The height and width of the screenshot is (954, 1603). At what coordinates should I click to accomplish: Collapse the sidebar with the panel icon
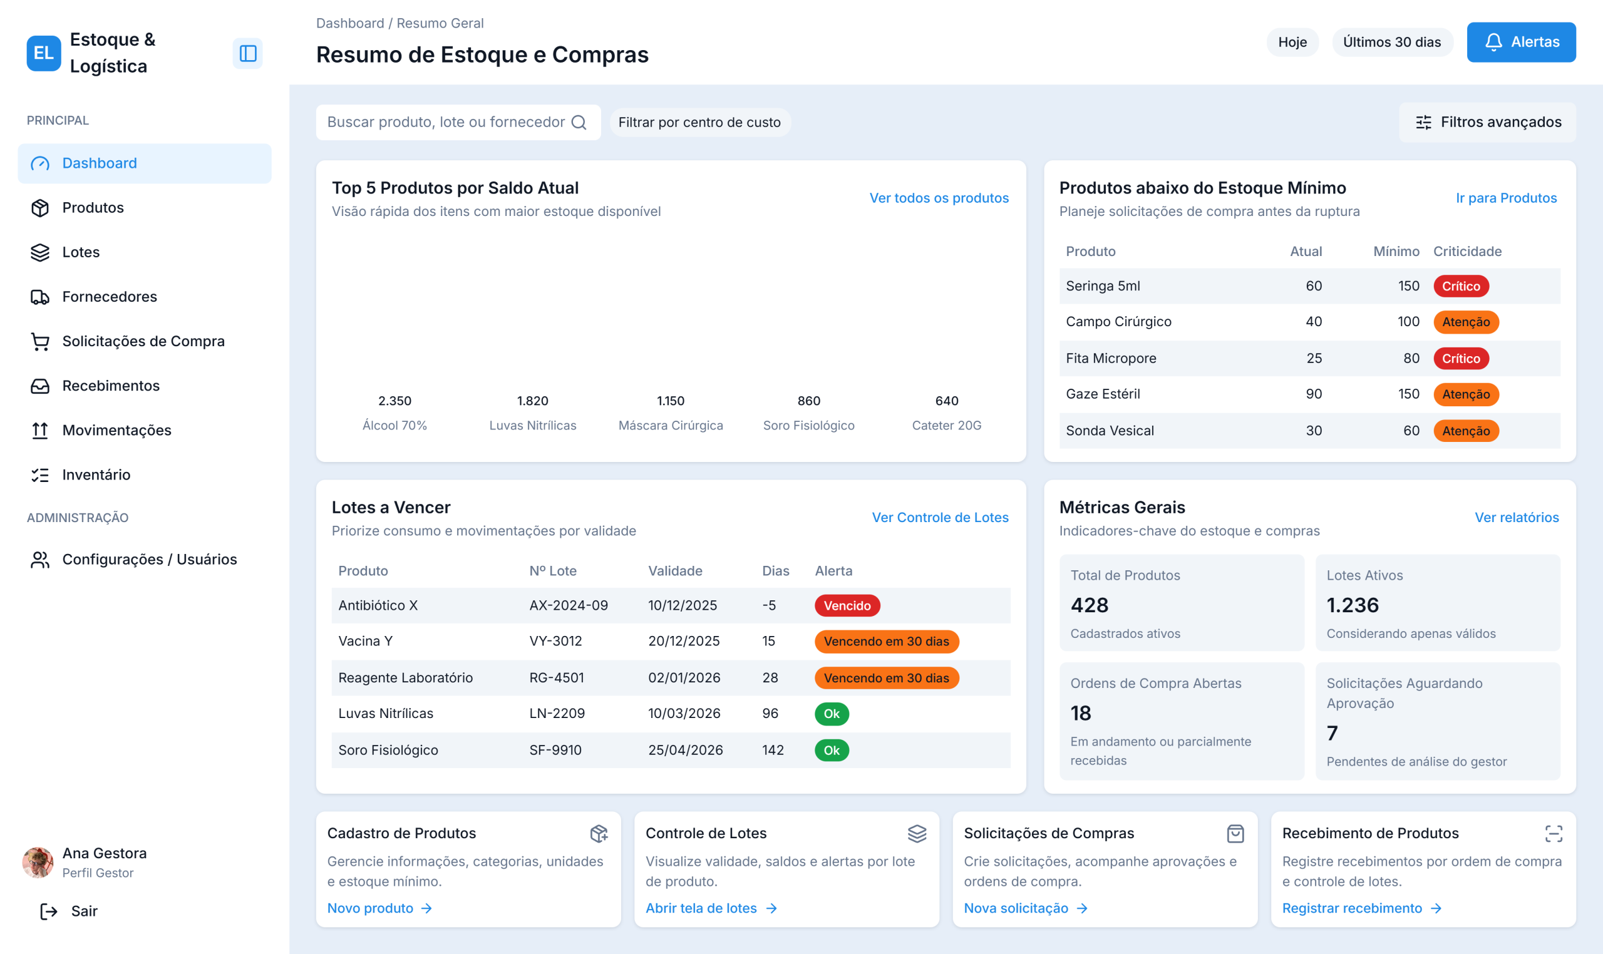pyautogui.click(x=247, y=53)
